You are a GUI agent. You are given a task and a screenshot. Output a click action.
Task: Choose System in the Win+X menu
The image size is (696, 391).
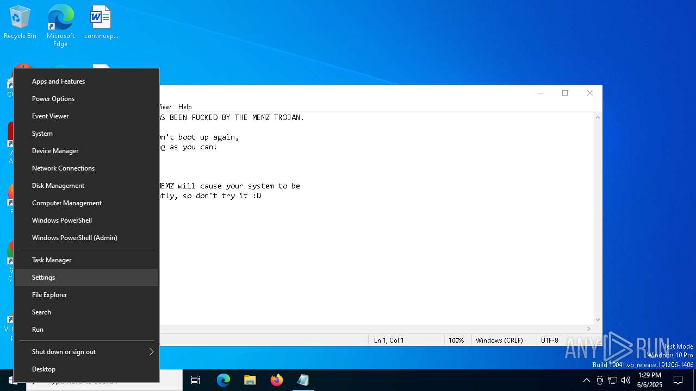[x=86, y=134]
